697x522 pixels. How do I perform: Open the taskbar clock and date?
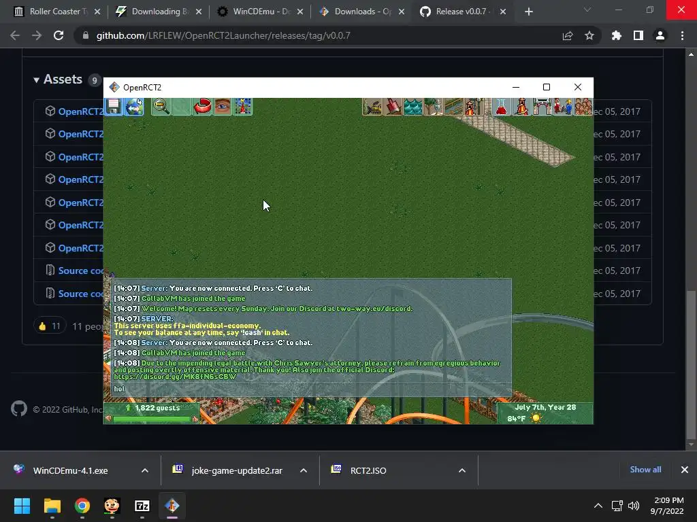667,506
